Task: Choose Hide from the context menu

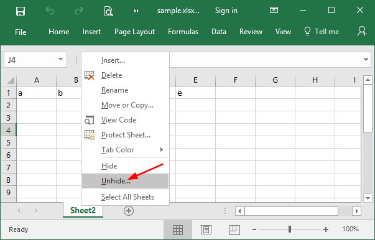Action: [126, 166]
